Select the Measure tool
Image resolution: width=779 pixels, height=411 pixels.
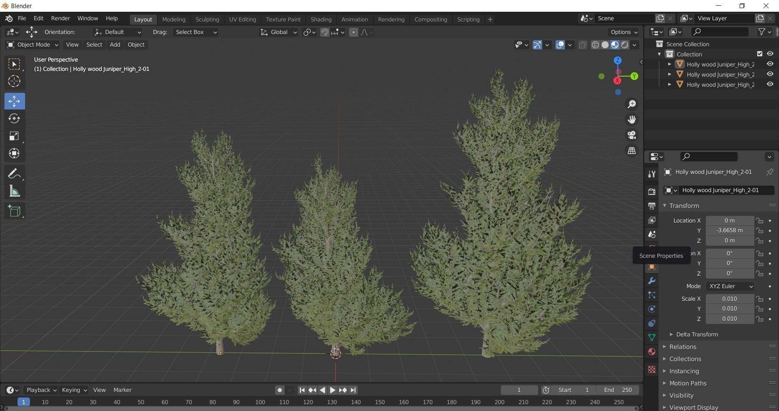pos(15,191)
